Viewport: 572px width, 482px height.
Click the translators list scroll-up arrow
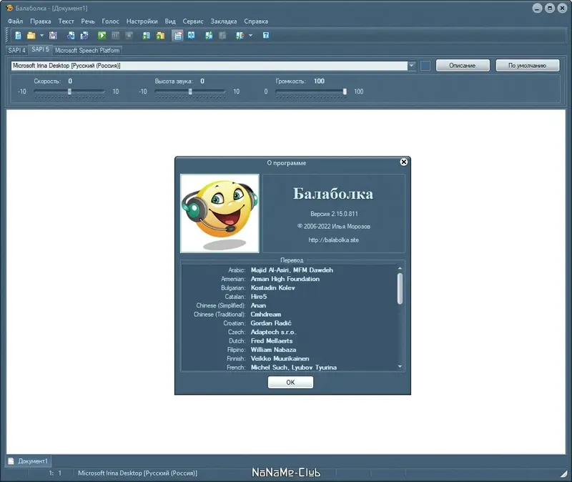click(400, 269)
